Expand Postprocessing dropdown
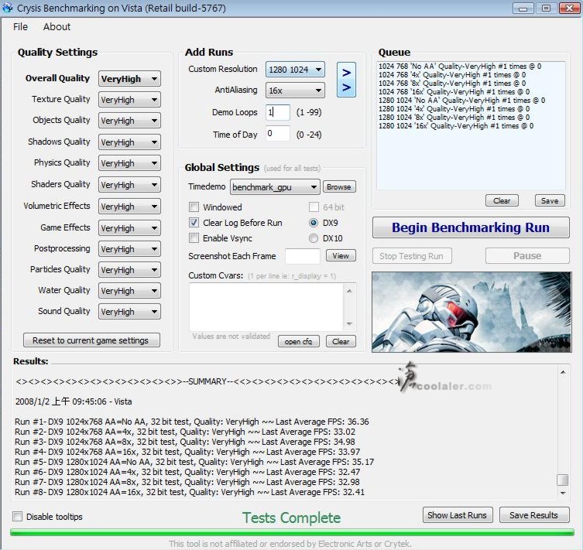Image resolution: width=583 pixels, height=550 pixels. tap(129, 249)
